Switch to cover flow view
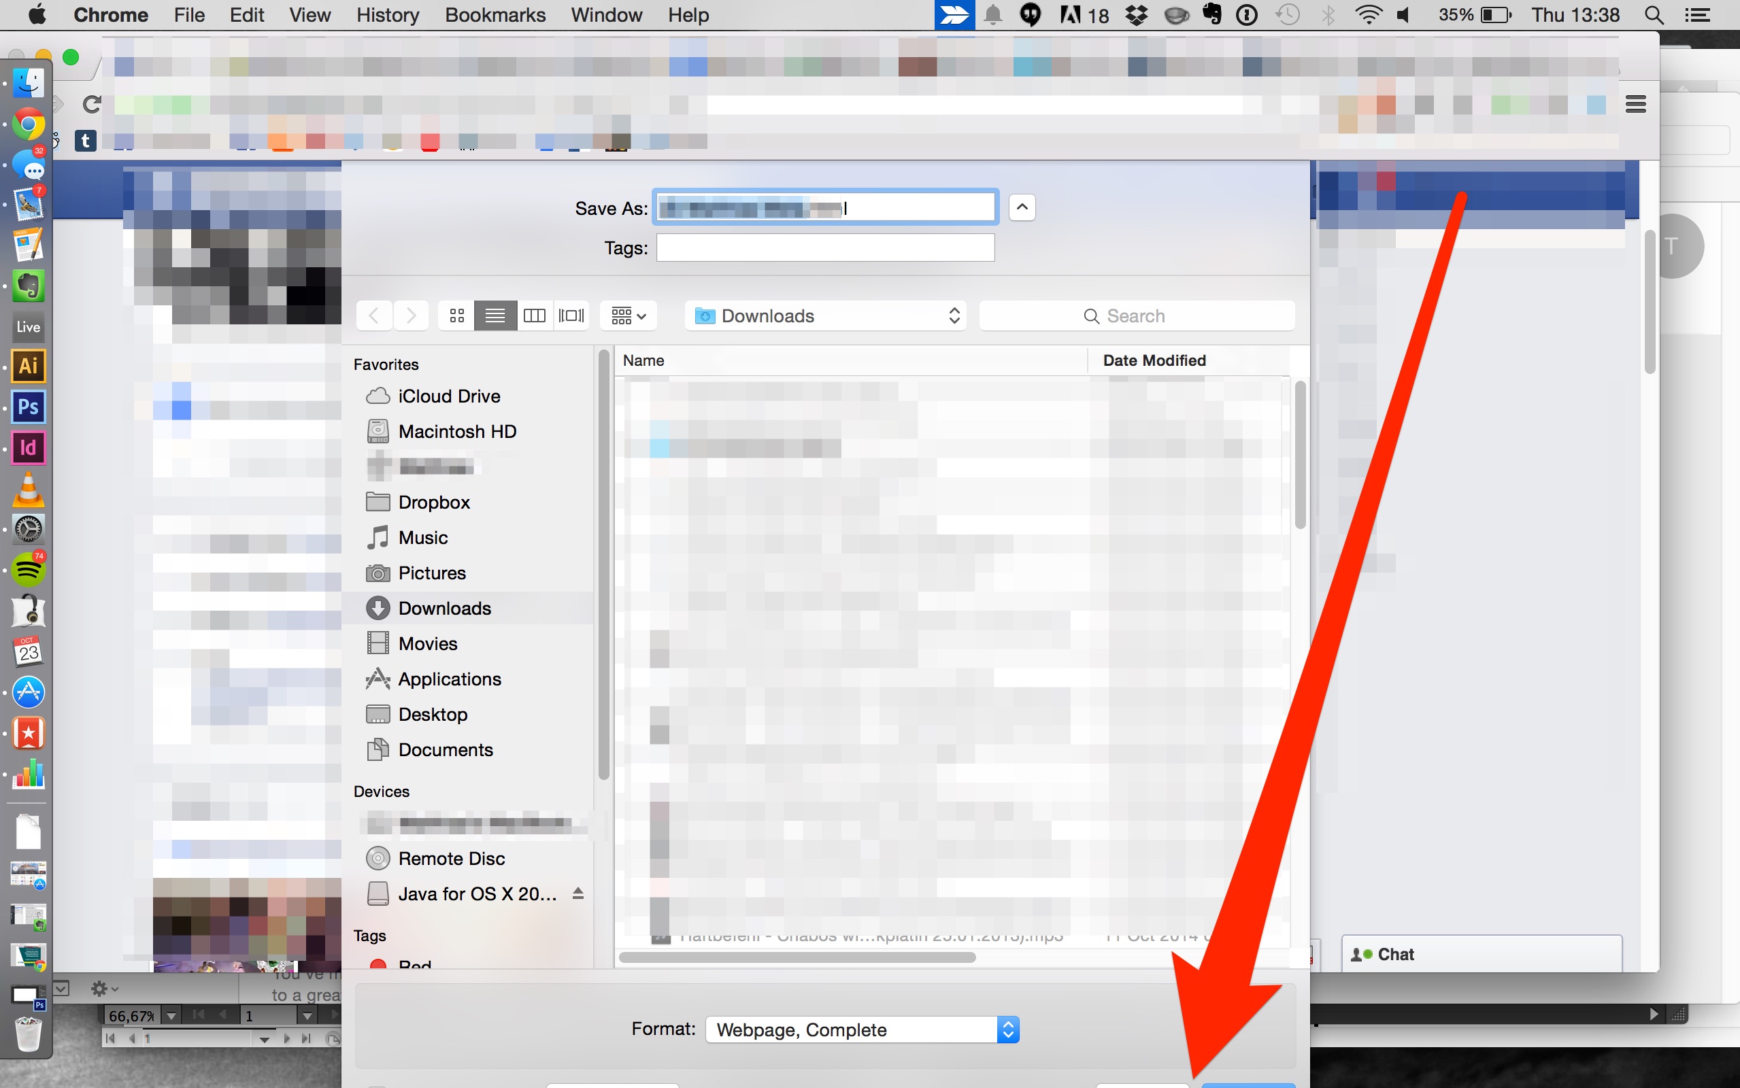The image size is (1740, 1088). point(572,315)
